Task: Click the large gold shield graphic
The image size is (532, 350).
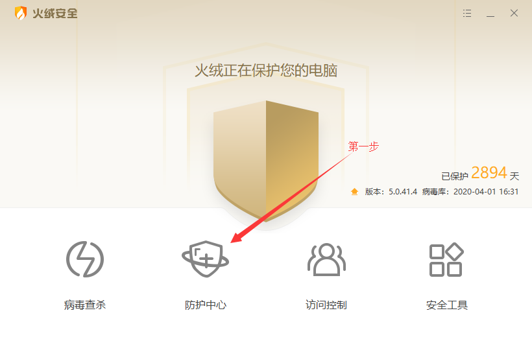Action: tap(266, 161)
